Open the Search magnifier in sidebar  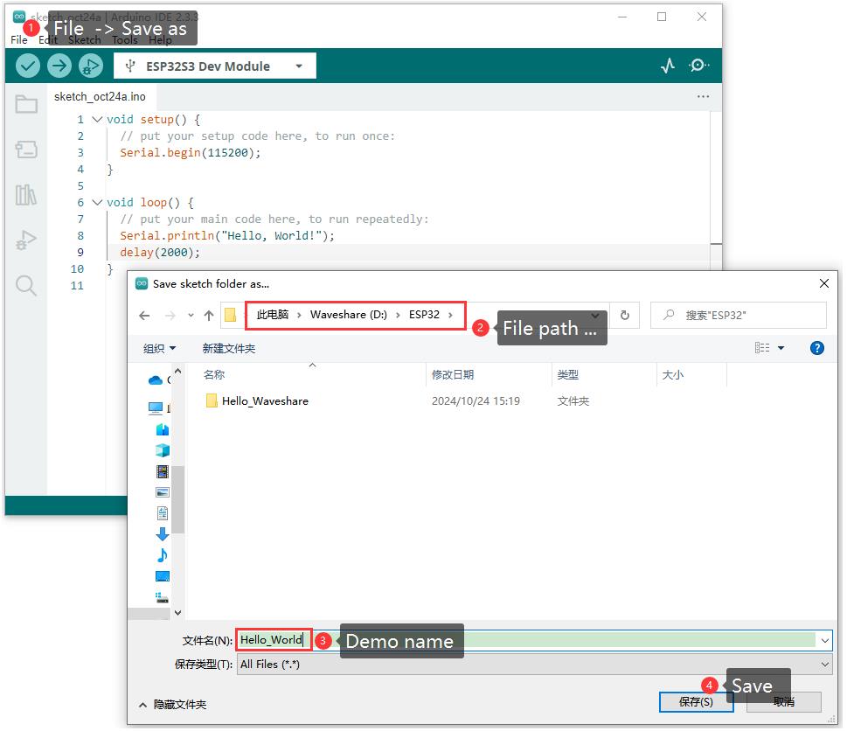tap(26, 285)
